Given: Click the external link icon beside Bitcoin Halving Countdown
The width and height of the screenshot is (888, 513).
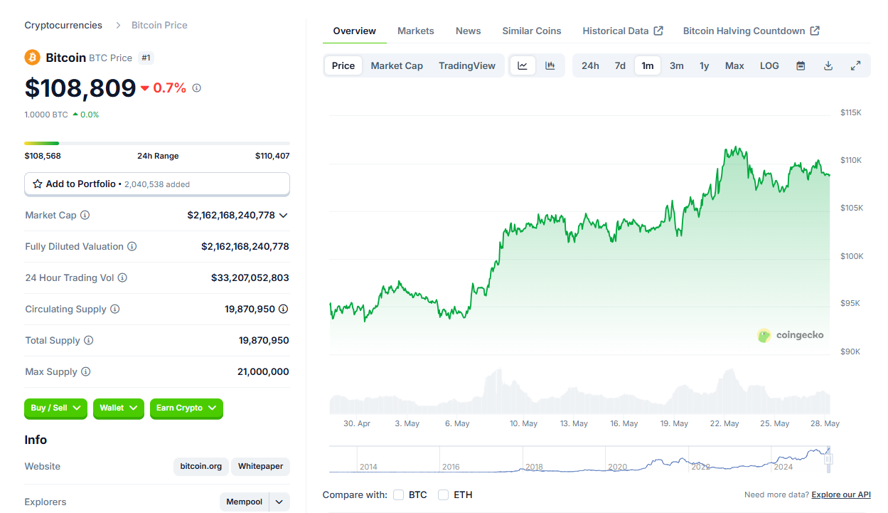Looking at the screenshot, I should point(815,31).
